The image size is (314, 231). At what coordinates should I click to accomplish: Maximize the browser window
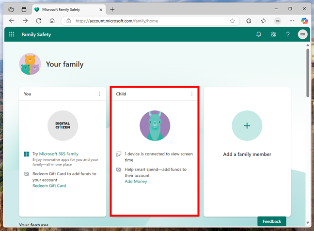(x=290, y=9)
